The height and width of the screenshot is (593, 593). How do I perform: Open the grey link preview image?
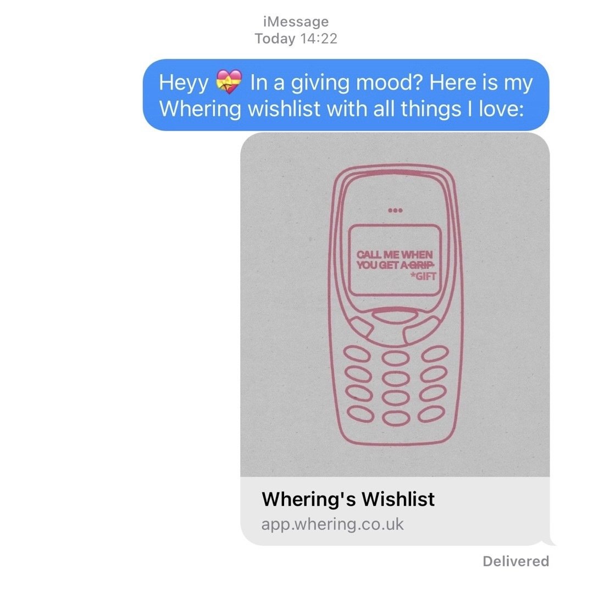click(395, 305)
